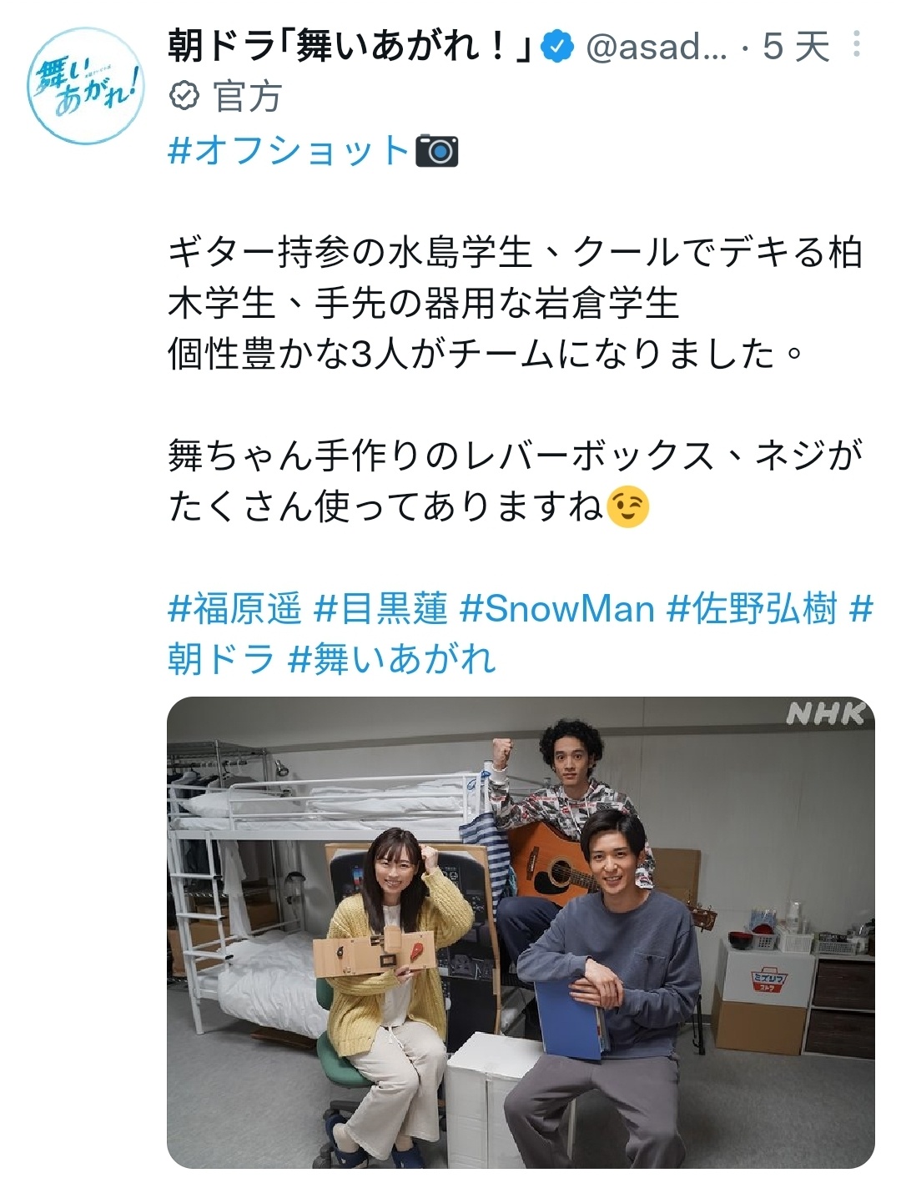
Task: Open the #福原遥 hashtag
Action: click(234, 608)
